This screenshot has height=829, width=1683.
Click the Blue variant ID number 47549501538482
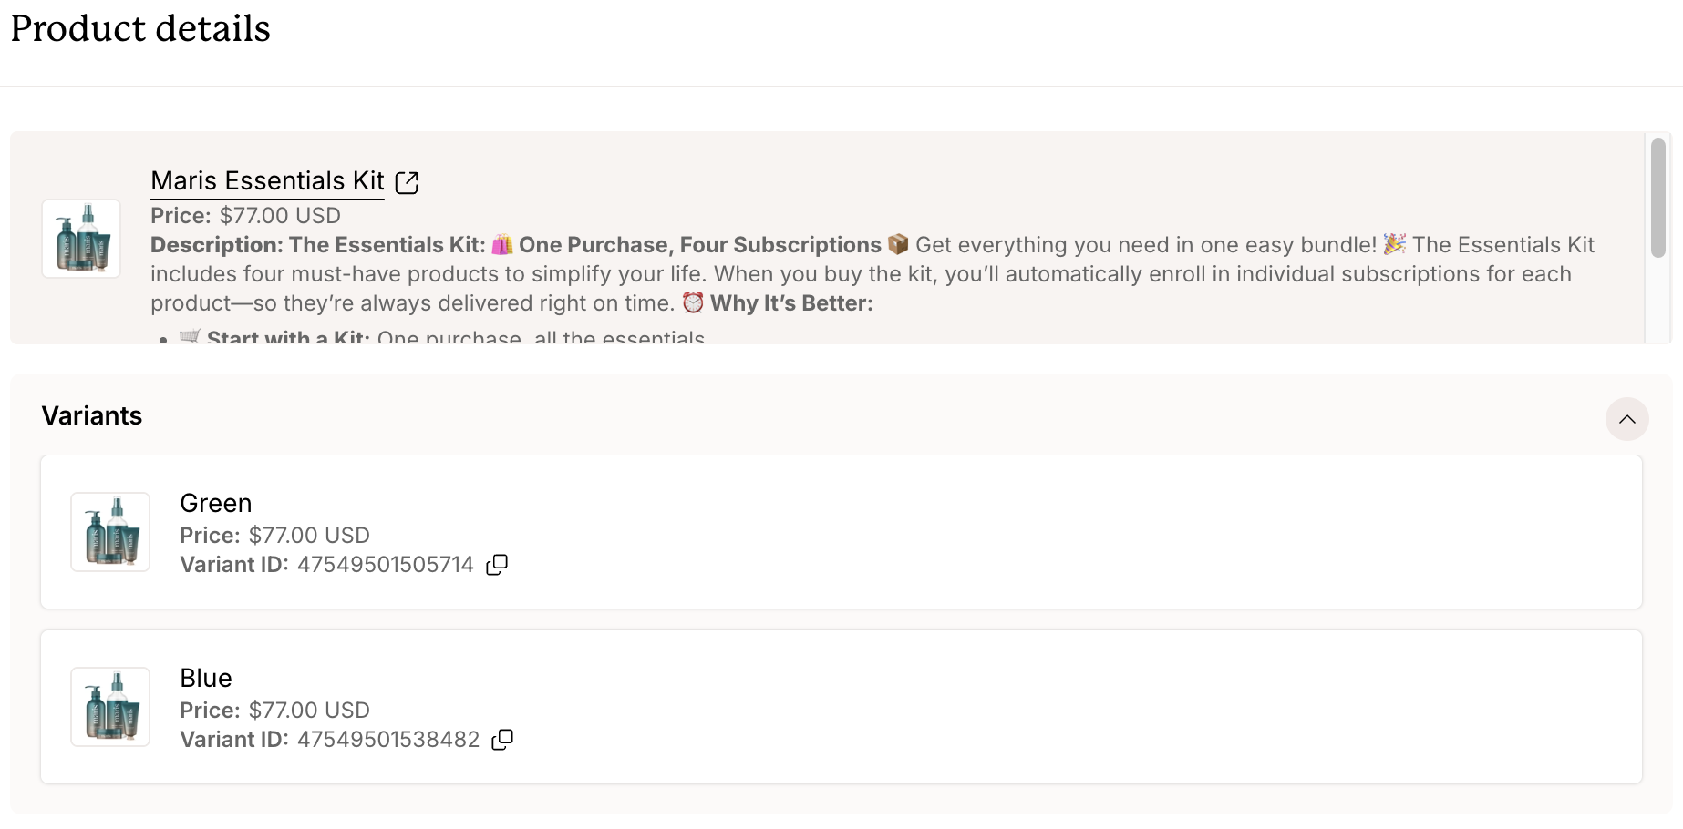388,740
